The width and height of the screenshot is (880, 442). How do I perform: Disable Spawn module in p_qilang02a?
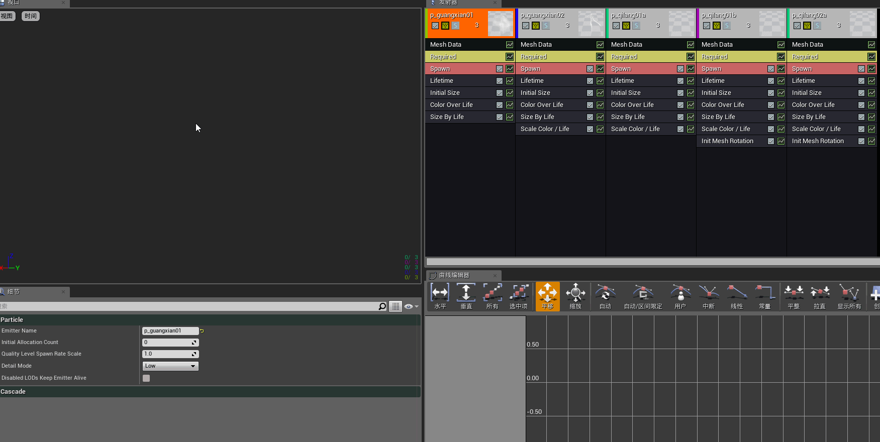861,69
